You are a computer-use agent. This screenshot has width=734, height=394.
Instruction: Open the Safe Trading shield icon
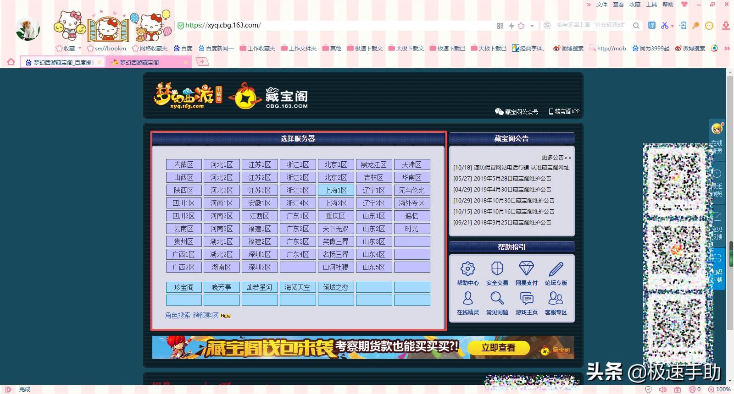pos(497,269)
